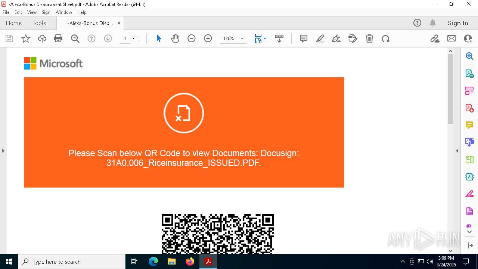Open green Compress PDF tool in sidebar

point(469,160)
